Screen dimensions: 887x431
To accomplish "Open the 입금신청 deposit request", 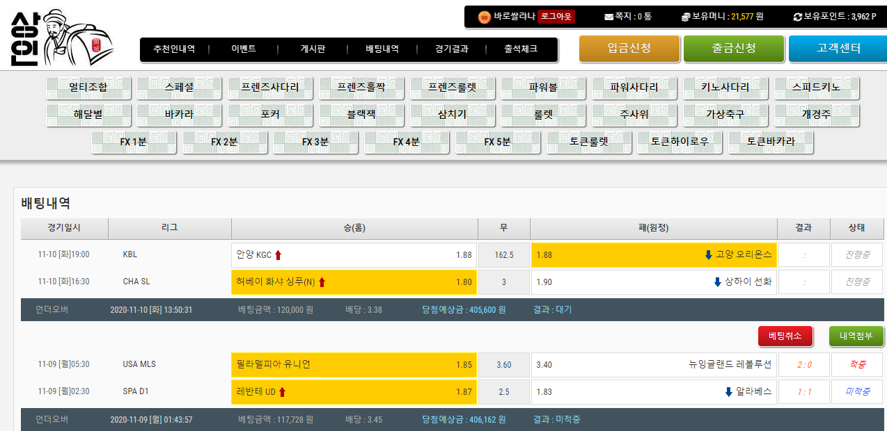I will click(x=629, y=49).
